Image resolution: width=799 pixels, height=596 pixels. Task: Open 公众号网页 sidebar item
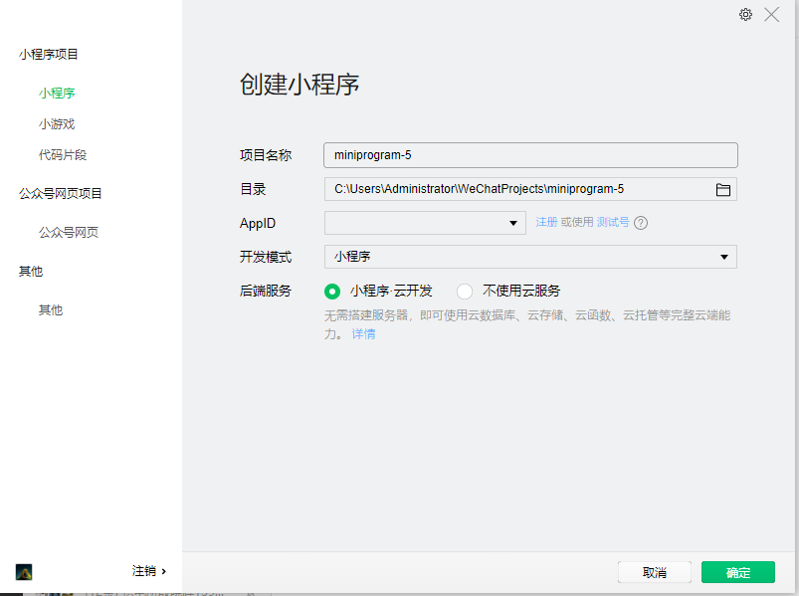(x=69, y=233)
